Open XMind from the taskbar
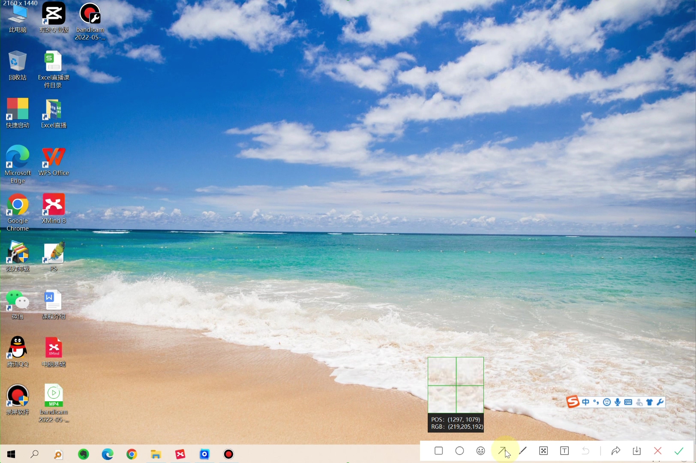Image resolution: width=696 pixels, height=463 pixels. click(180, 454)
